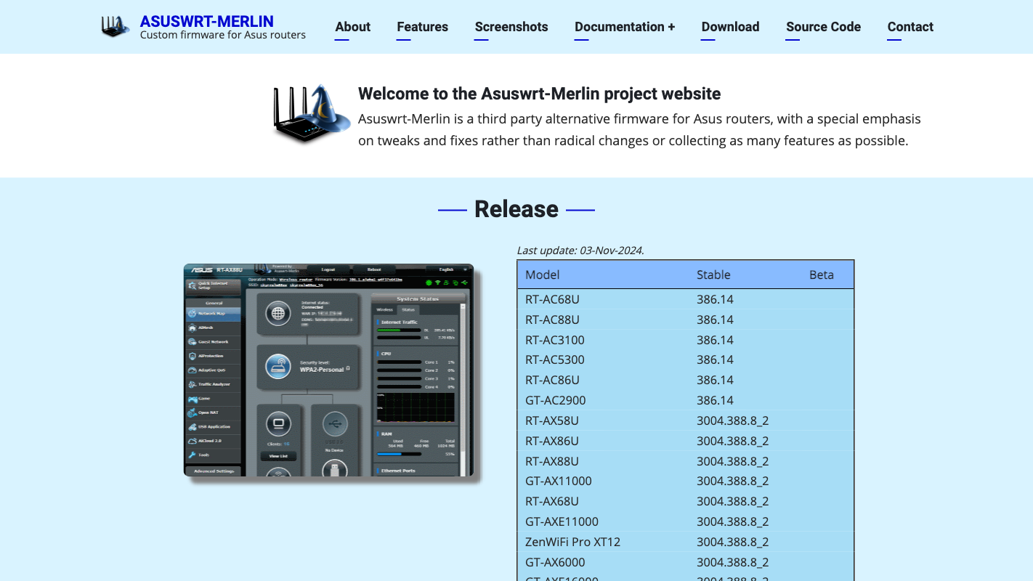Click ZenWiFi Pro XT12 version 3004.388.8_2
Image resolution: width=1033 pixels, height=581 pixels.
(x=732, y=542)
